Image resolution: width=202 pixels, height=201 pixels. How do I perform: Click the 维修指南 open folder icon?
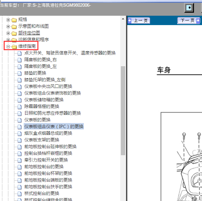click(14, 47)
